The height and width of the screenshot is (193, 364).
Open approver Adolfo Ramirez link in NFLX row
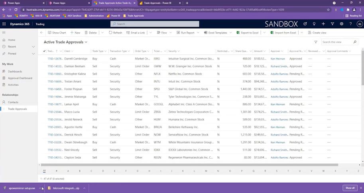pos(279,74)
